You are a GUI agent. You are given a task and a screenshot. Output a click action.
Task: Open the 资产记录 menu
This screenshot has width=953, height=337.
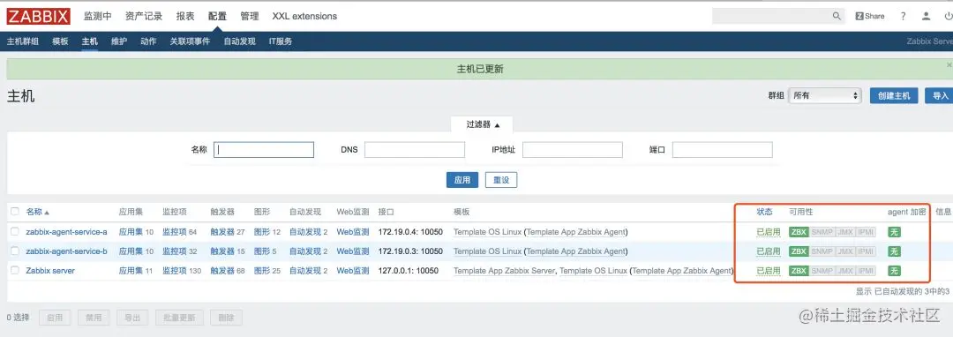pyautogui.click(x=144, y=17)
